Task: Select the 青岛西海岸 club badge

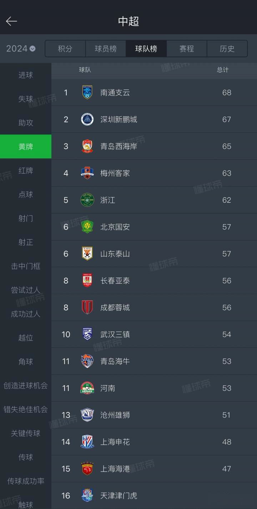Action: pos(87,146)
